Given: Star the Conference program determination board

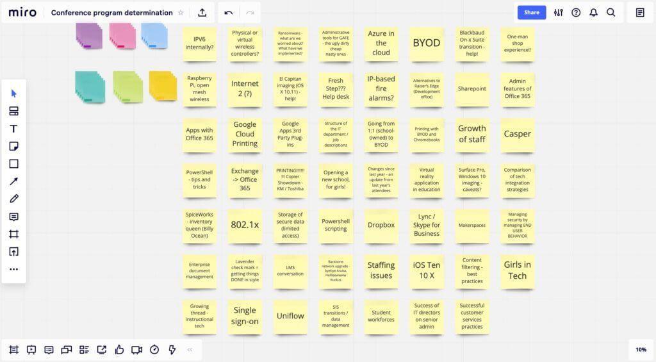Looking at the screenshot, I should 181,13.
